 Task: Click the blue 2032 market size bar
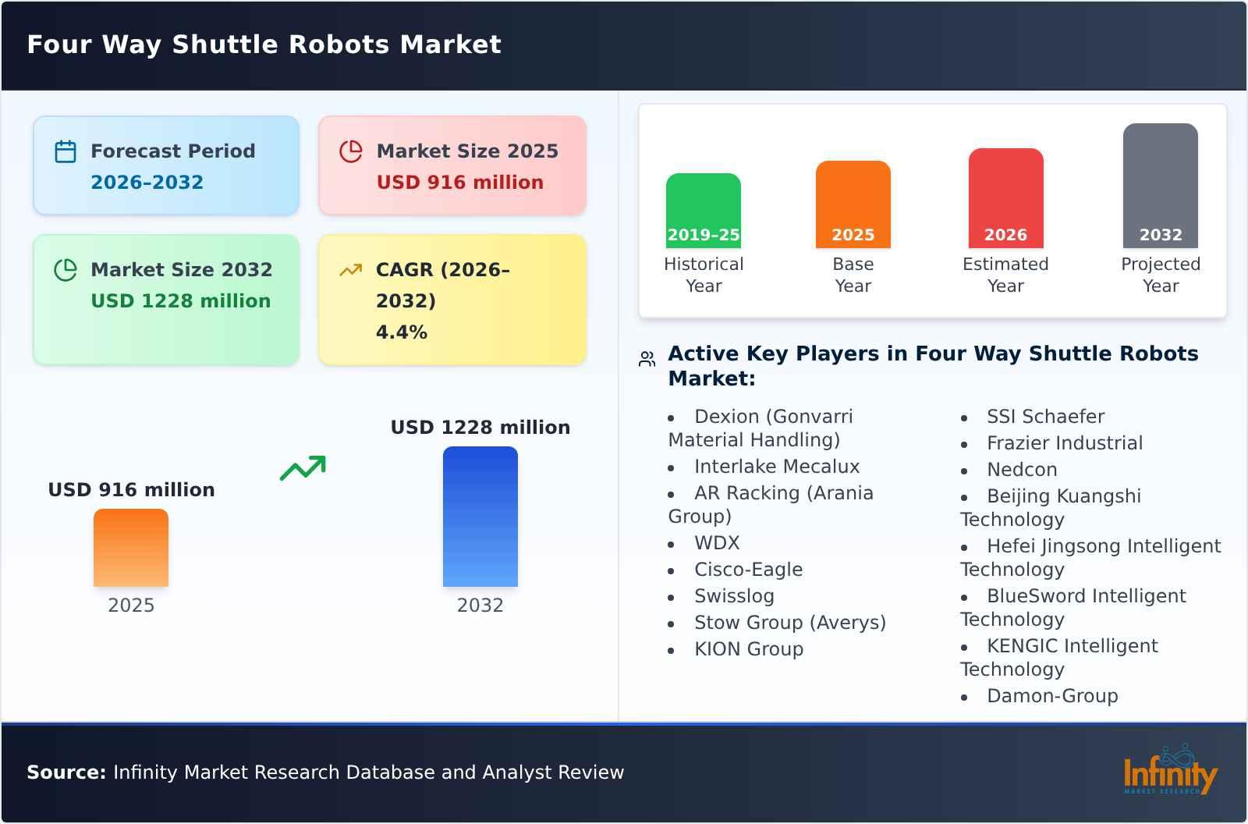pyautogui.click(x=480, y=517)
